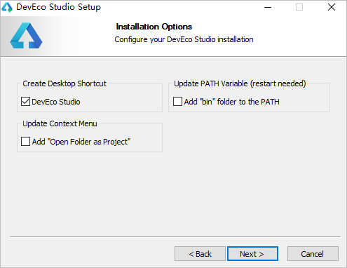The image size is (347, 268).
Task: Proceed with the Next > button
Action: (x=252, y=253)
